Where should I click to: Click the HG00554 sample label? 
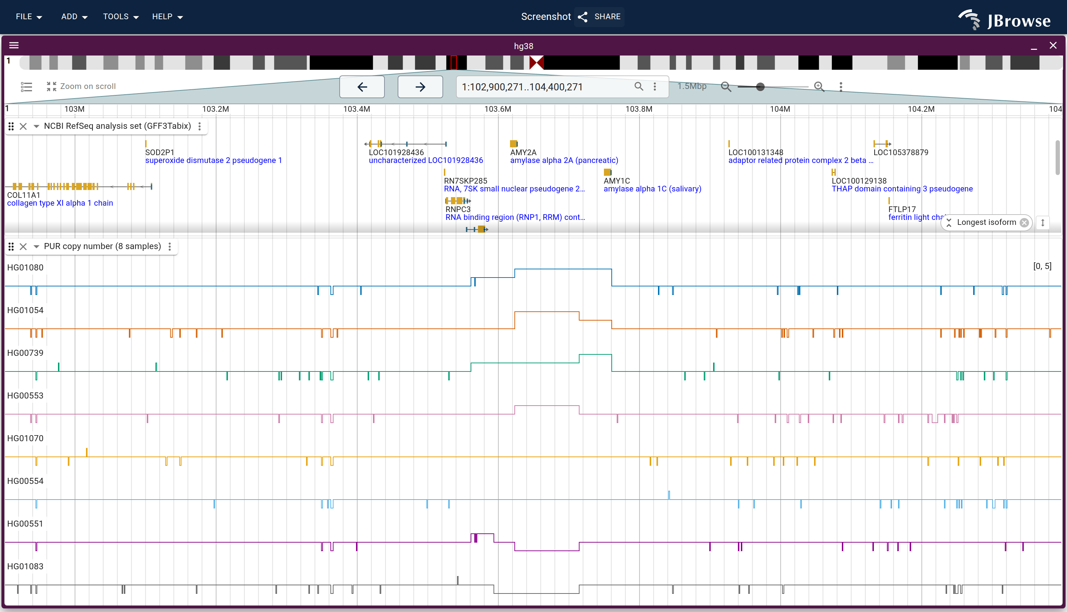(25, 481)
